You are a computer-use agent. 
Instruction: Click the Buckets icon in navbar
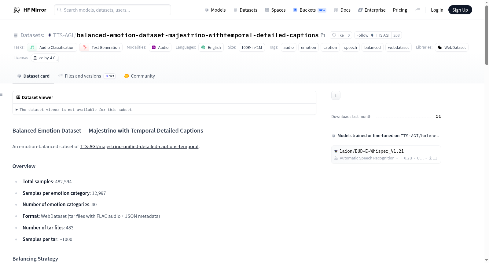295,10
